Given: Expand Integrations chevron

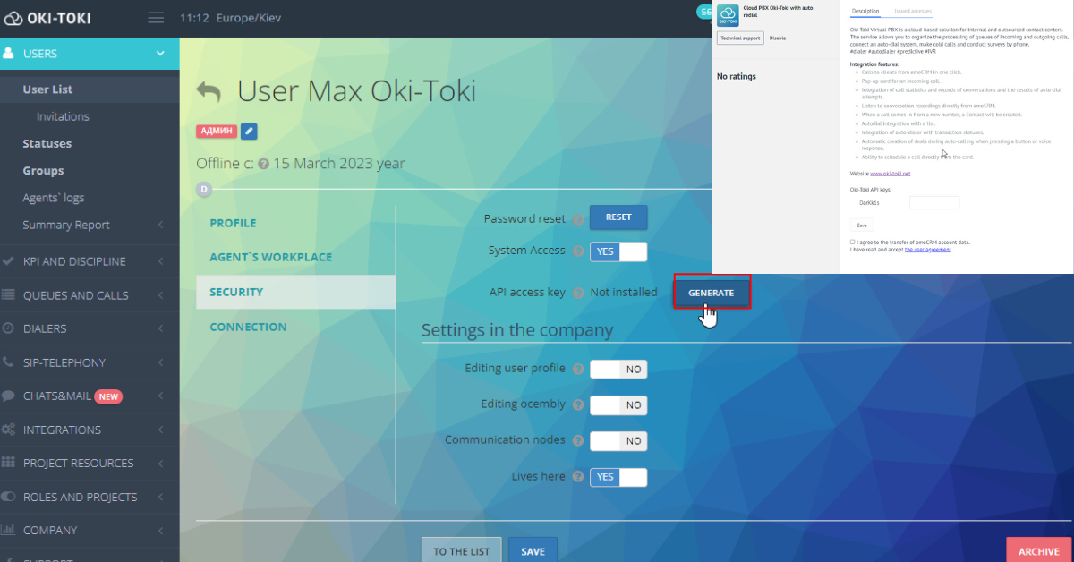Looking at the screenshot, I should pos(160,430).
